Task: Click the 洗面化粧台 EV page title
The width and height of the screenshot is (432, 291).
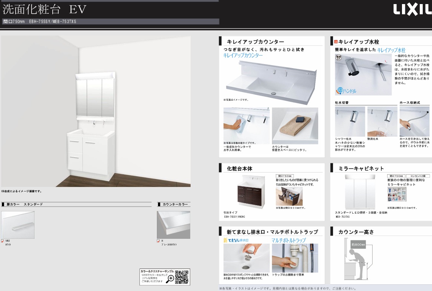Action: point(44,9)
